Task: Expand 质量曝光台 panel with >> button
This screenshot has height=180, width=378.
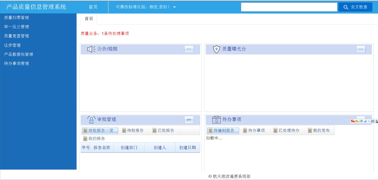Action: click(360, 49)
